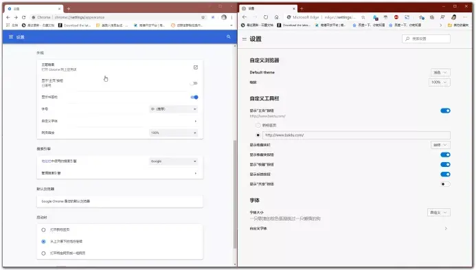
Task: Open Edge's Default theme dropdown
Action: click(x=440, y=72)
